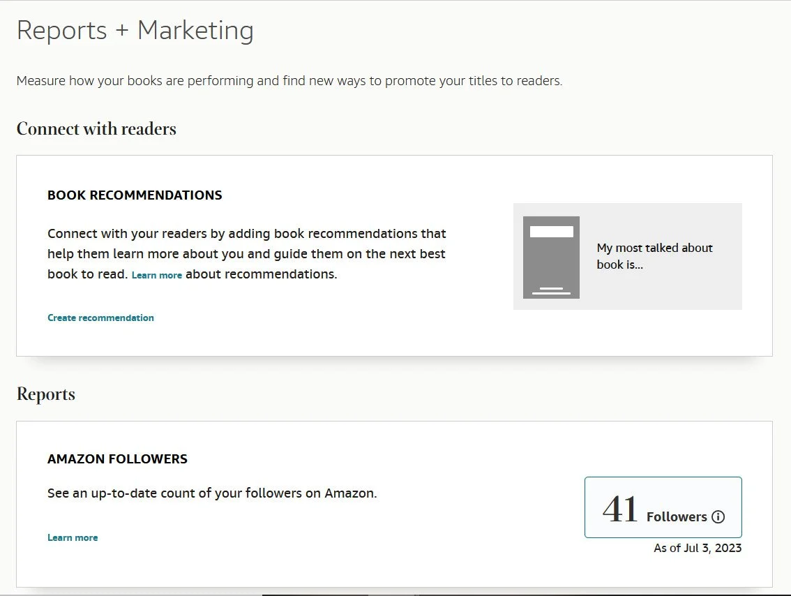Click the "My most talked about book is..." text
The width and height of the screenshot is (791, 596).
pos(654,256)
